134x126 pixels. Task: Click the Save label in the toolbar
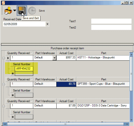tap(42, 11)
